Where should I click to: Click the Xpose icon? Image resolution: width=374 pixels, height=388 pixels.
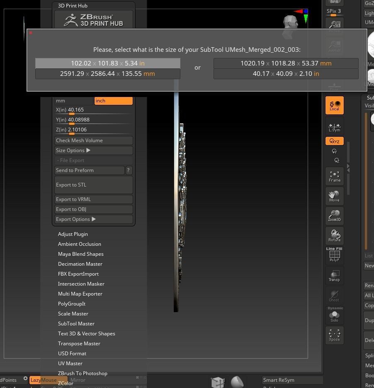[334, 335]
